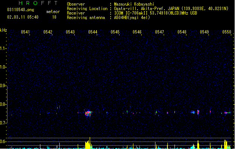Click the 0549 time marker
The image size is (235, 149).
coord(204,32)
